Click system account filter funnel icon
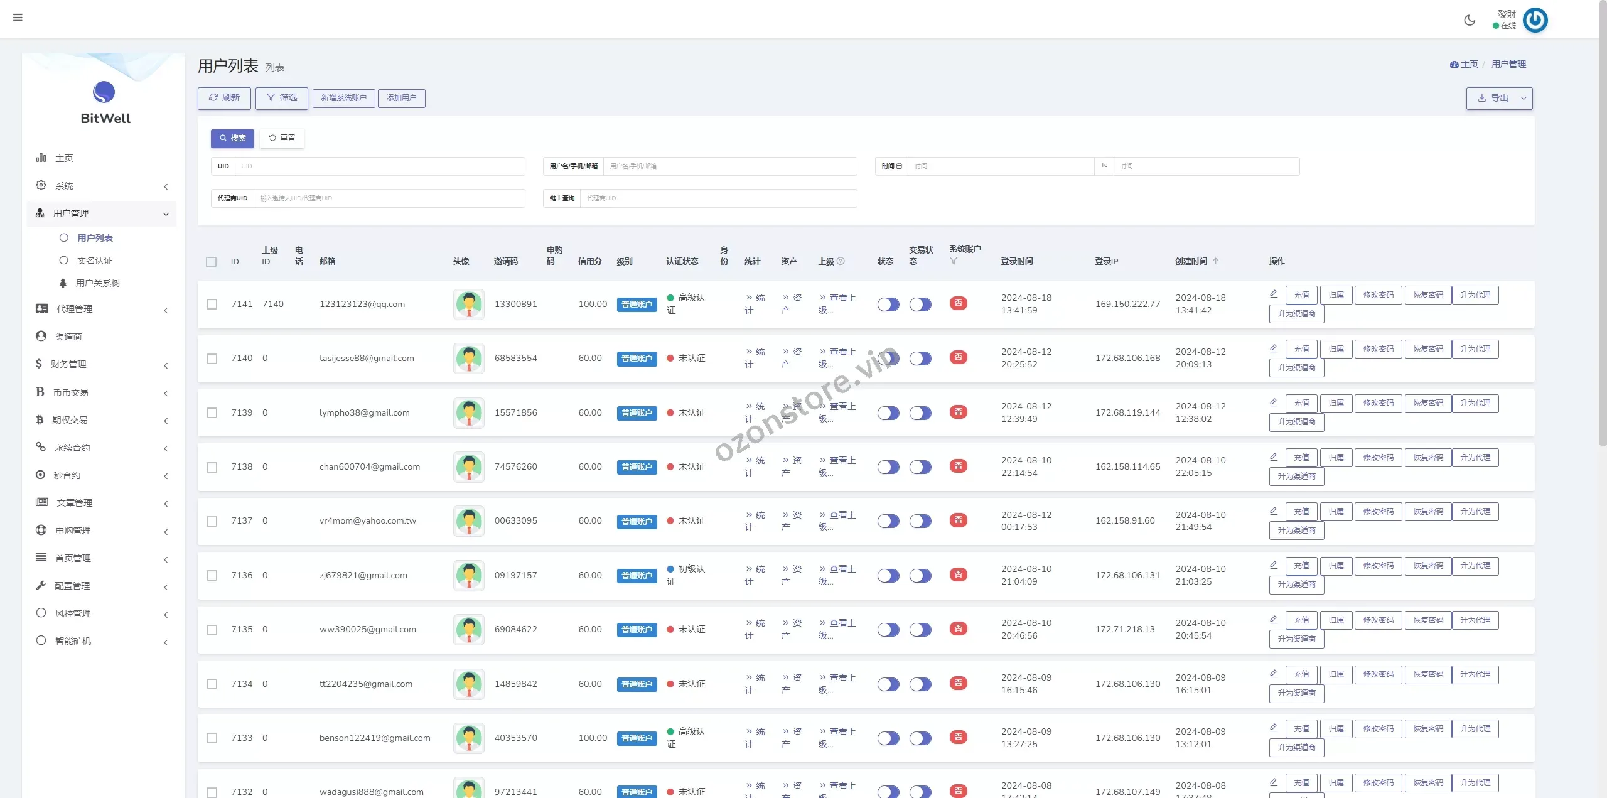Image resolution: width=1607 pixels, height=798 pixels. tap(954, 261)
